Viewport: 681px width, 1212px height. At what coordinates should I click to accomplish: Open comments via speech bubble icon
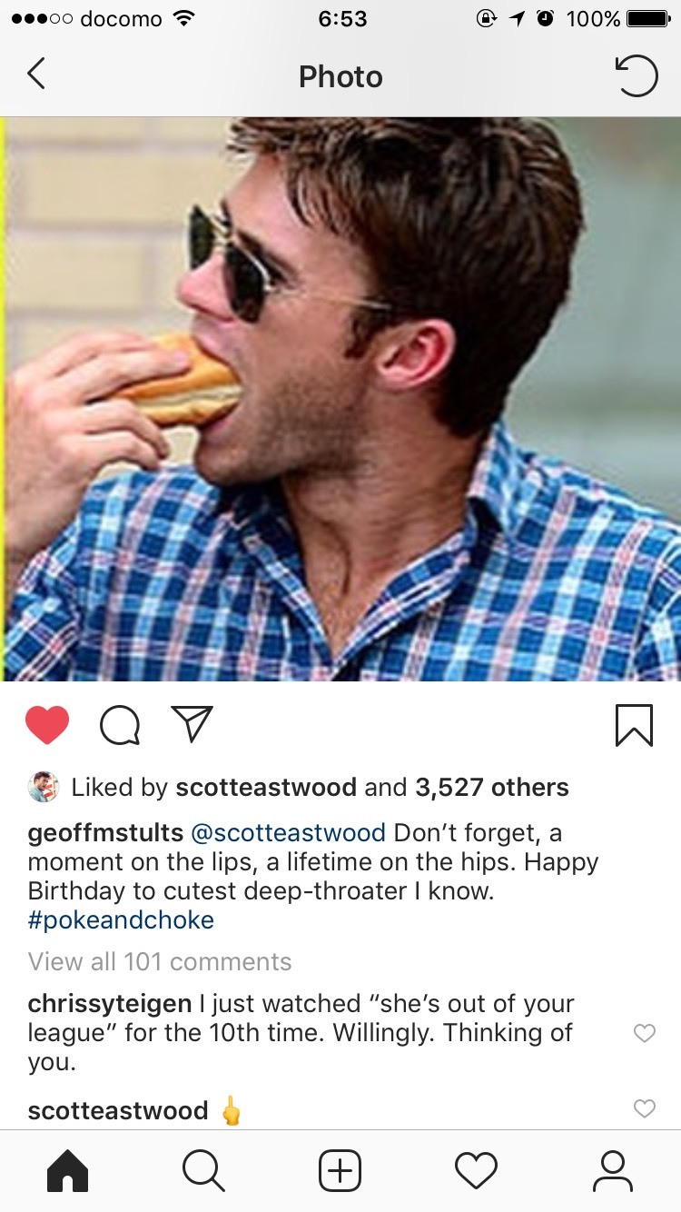(x=120, y=725)
